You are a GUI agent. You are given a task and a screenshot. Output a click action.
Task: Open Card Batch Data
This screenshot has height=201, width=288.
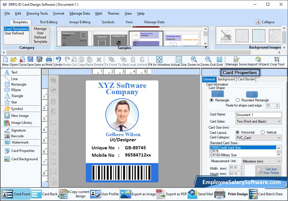pyautogui.click(x=266, y=194)
